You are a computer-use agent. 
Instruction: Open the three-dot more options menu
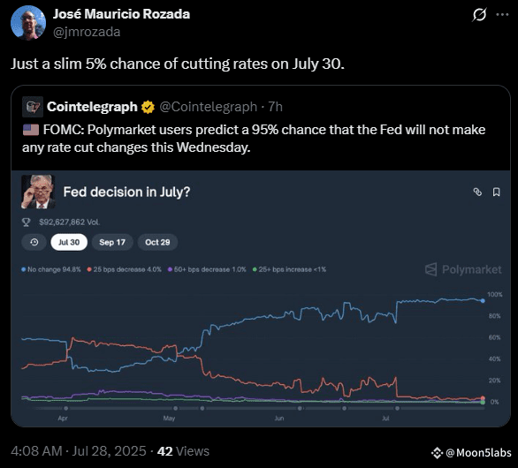pyautogui.click(x=502, y=14)
